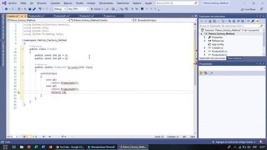Open the Herramientas menu

[106, 3]
